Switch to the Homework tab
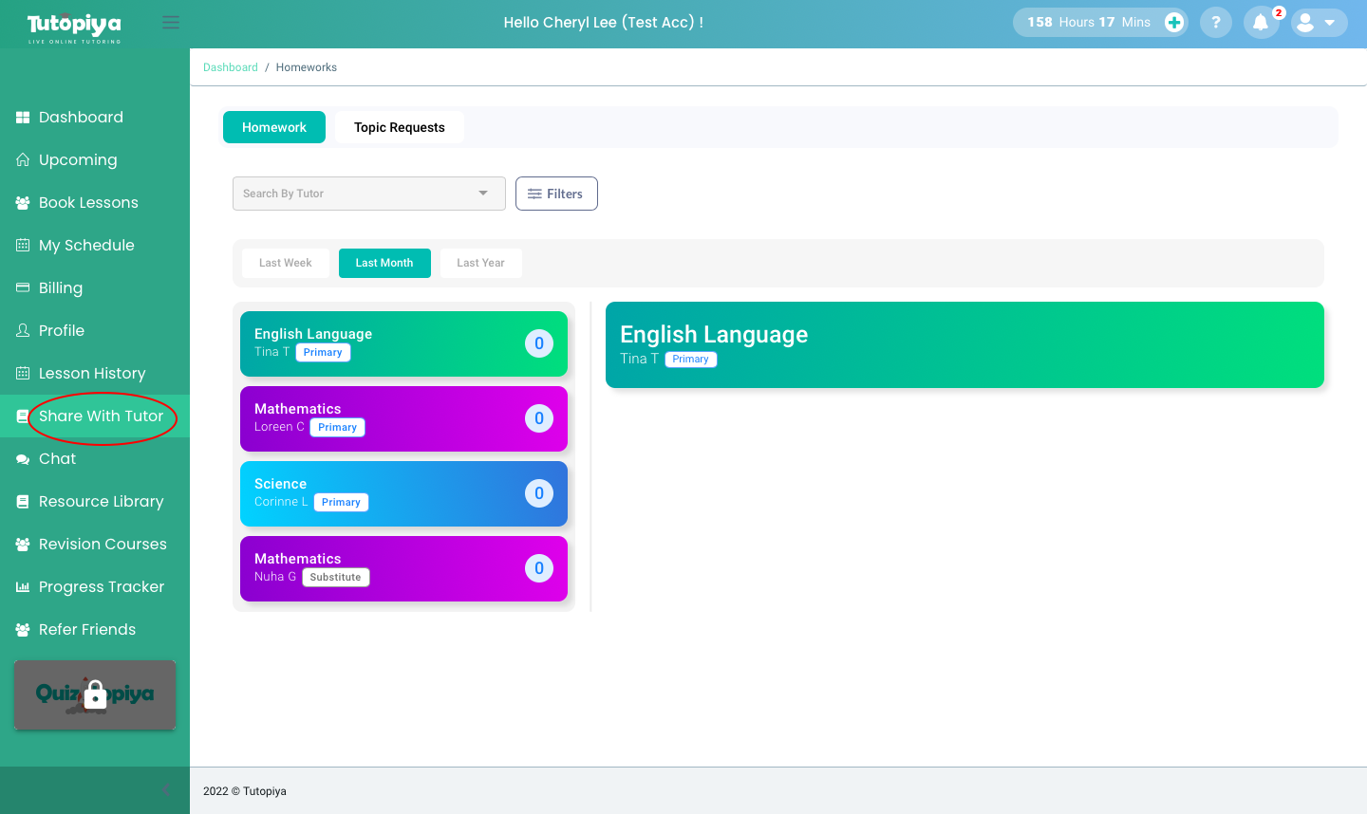Screen dimensions: 1367x814 (273, 127)
